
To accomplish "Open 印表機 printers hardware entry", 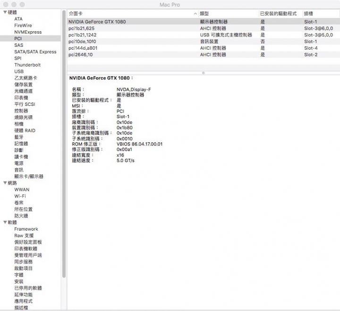I will [x=21, y=98].
